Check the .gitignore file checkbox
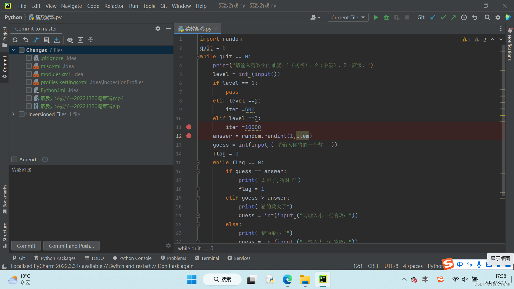514x289 pixels. (29, 58)
